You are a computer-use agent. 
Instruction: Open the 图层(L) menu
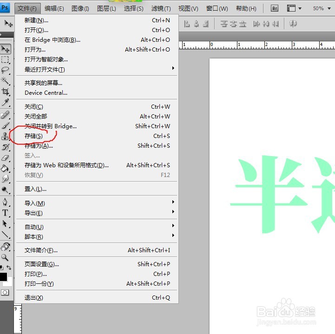click(106, 8)
